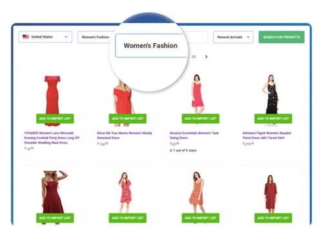
Task: Select page 20 in pagination
Action: click(194, 57)
